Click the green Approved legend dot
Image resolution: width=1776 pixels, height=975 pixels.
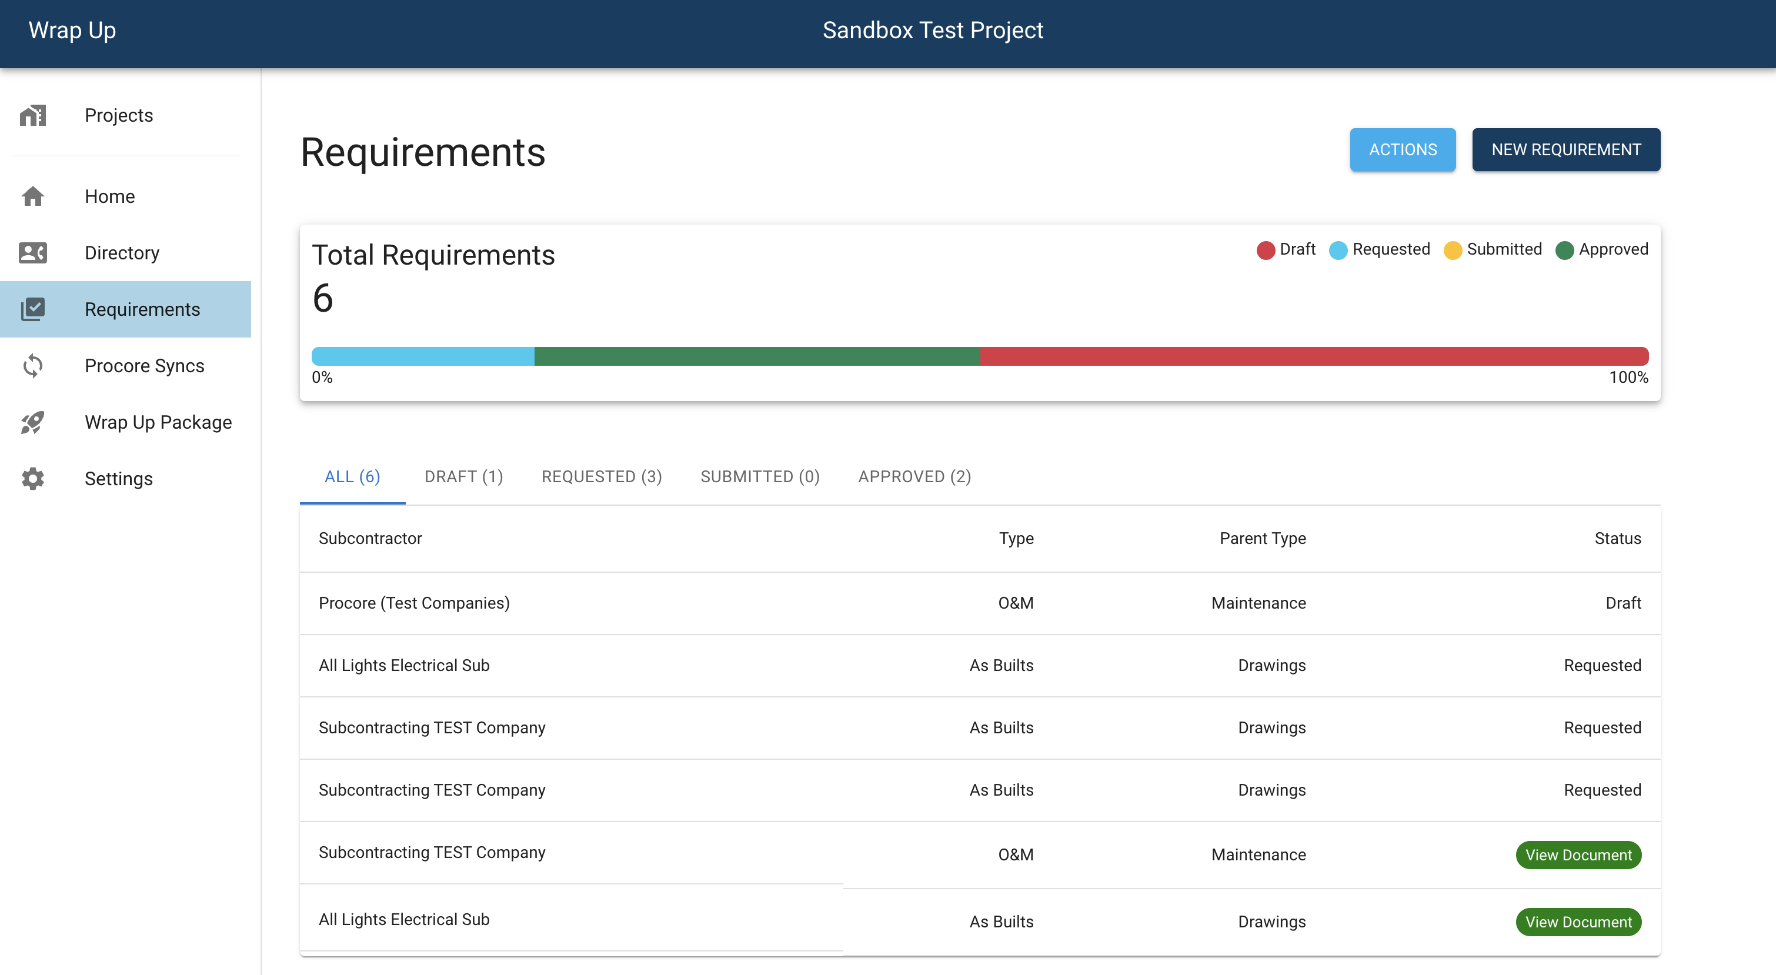[x=1564, y=249]
